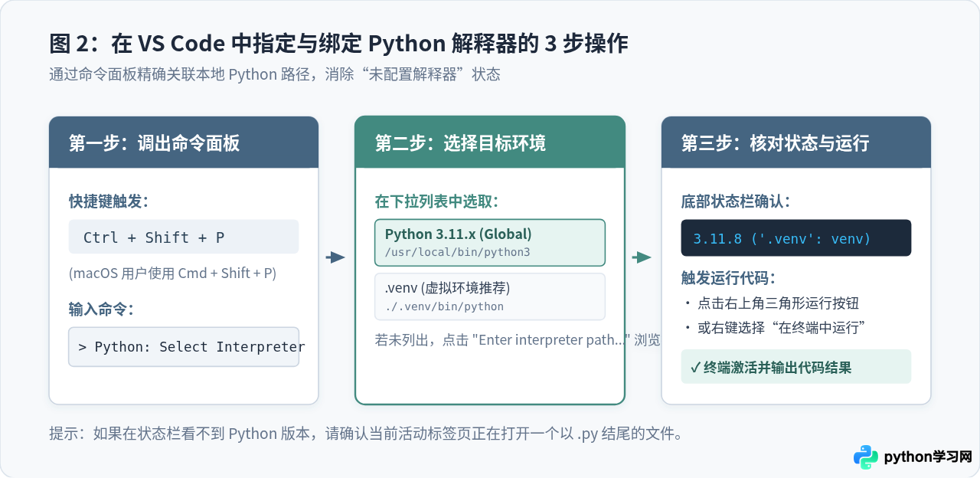Click the bottom 提示 line about .py files
This screenshot has width=980, height=478.
click(365, 434)
